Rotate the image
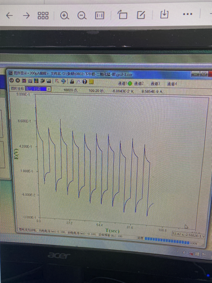 coord(122,15)
